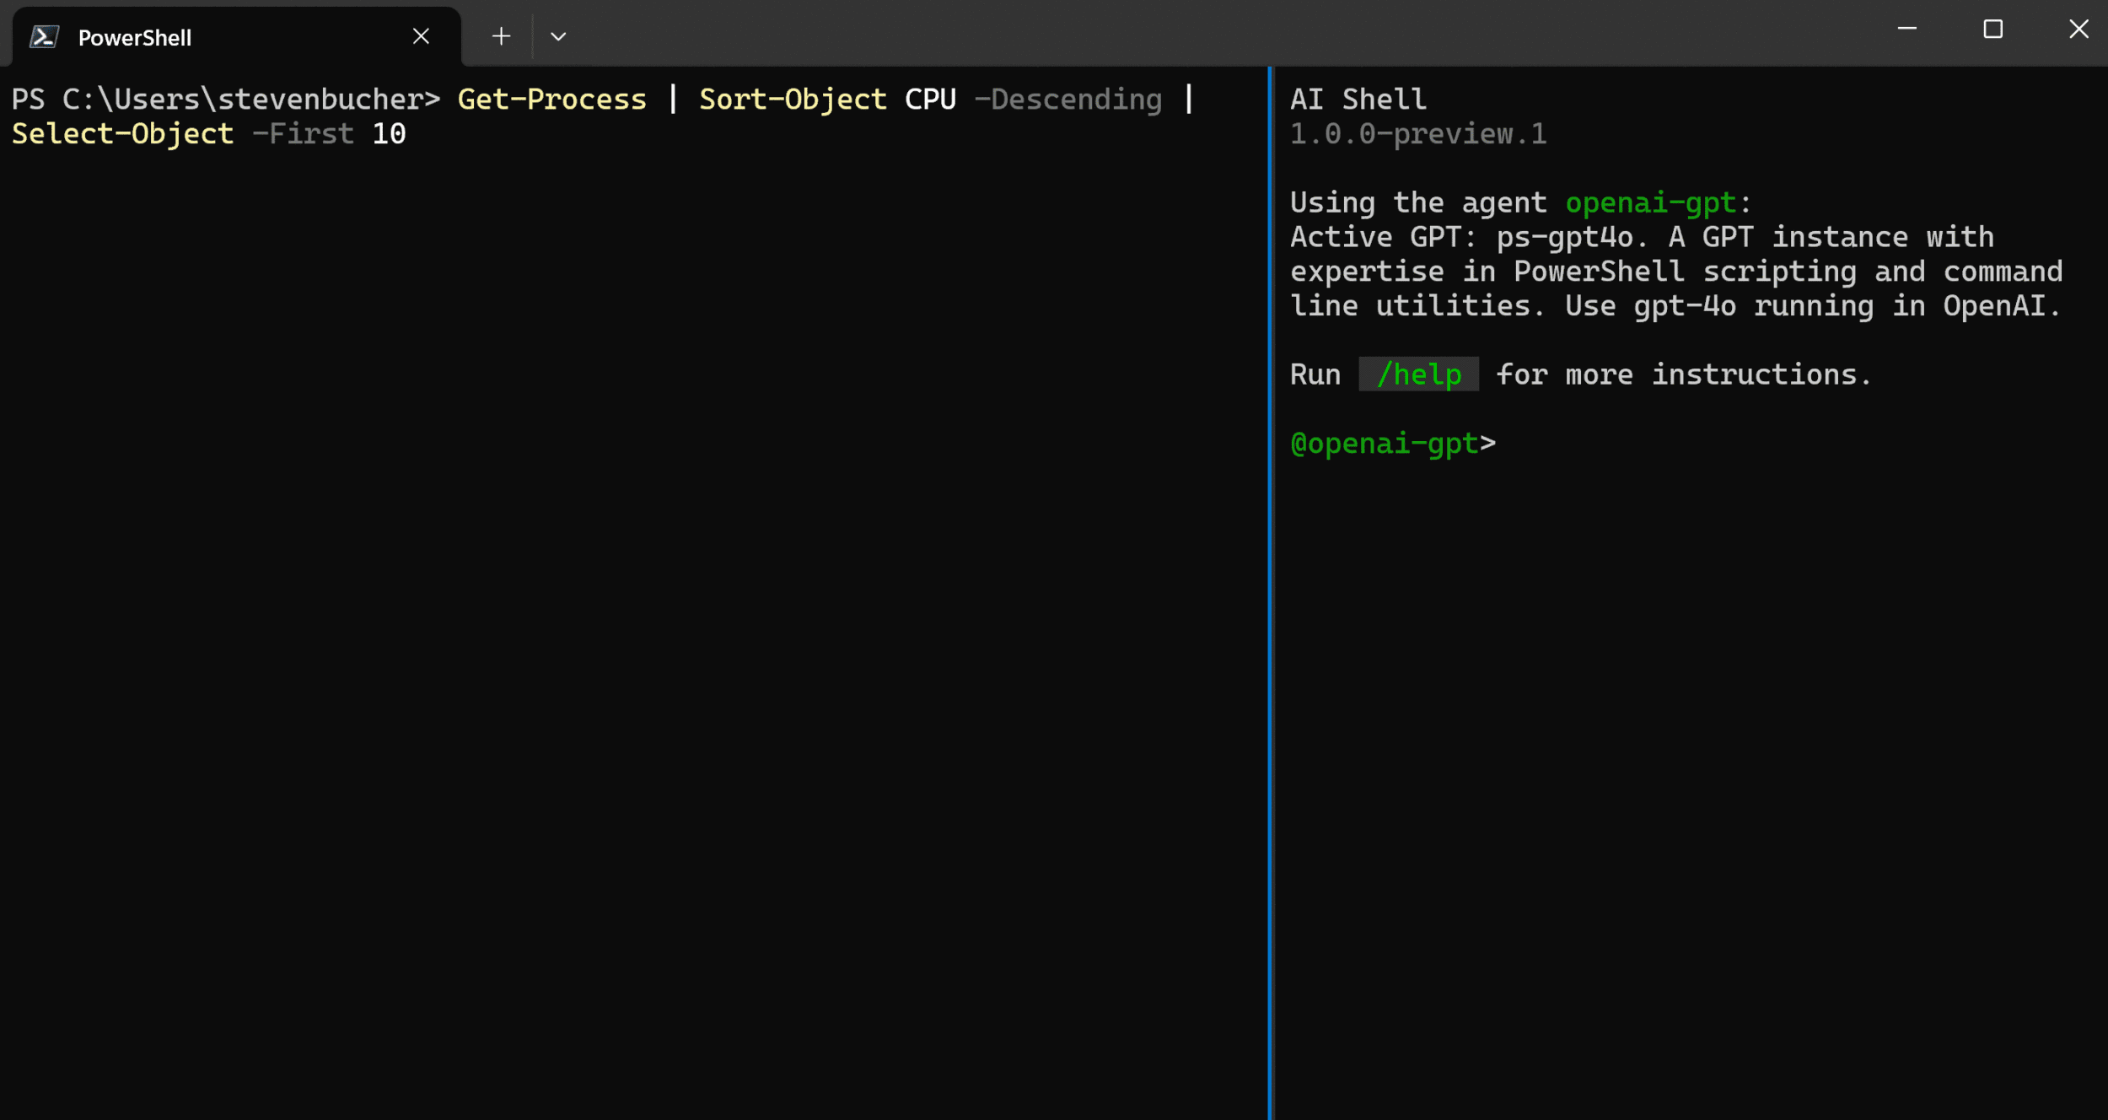2108x1120 pixels.
Task: Select the PowerShell tab
Action: point(237,37)
